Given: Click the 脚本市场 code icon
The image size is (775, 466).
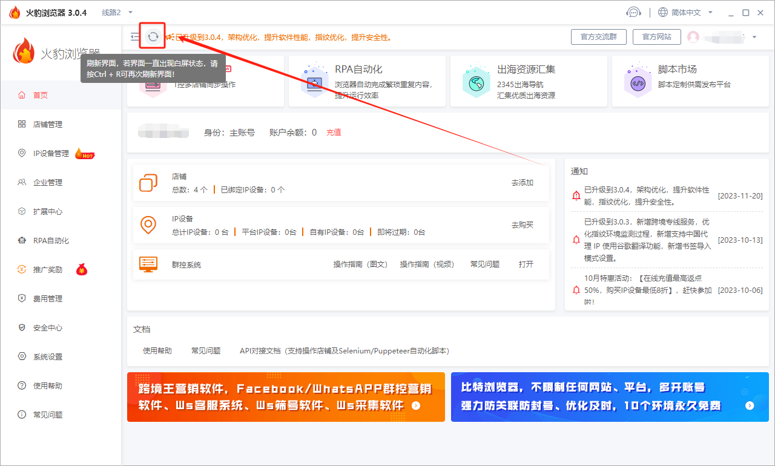Looking at the screenshot, I should [x=638, y=83].
